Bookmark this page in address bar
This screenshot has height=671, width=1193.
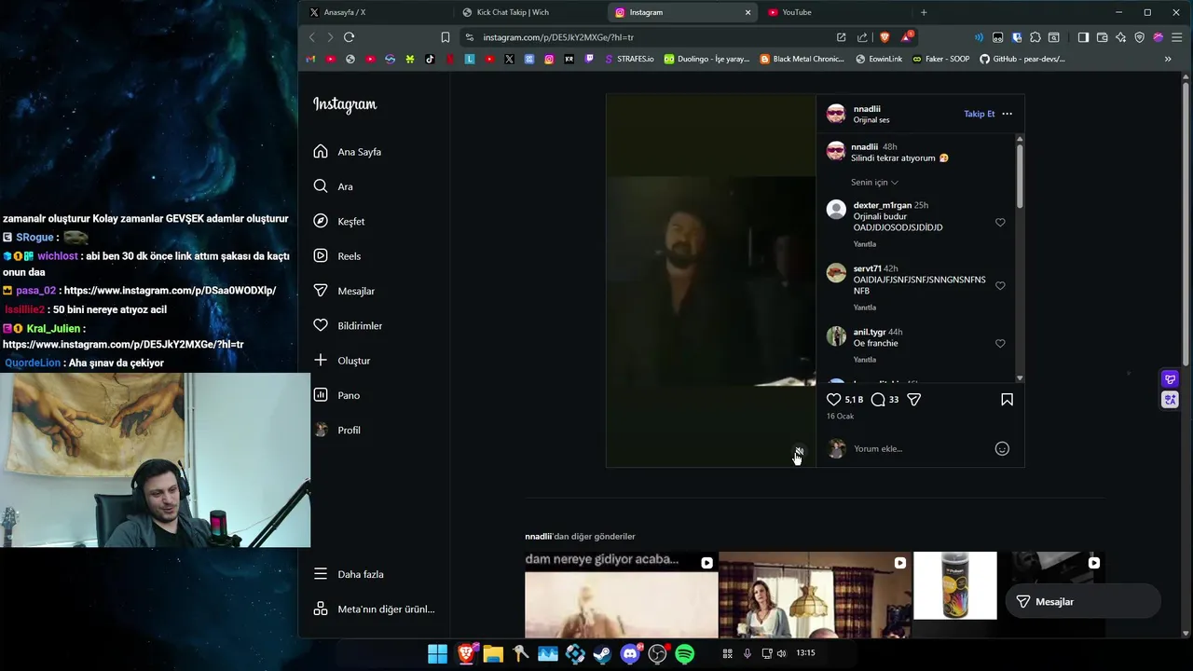tap(446, 37)
